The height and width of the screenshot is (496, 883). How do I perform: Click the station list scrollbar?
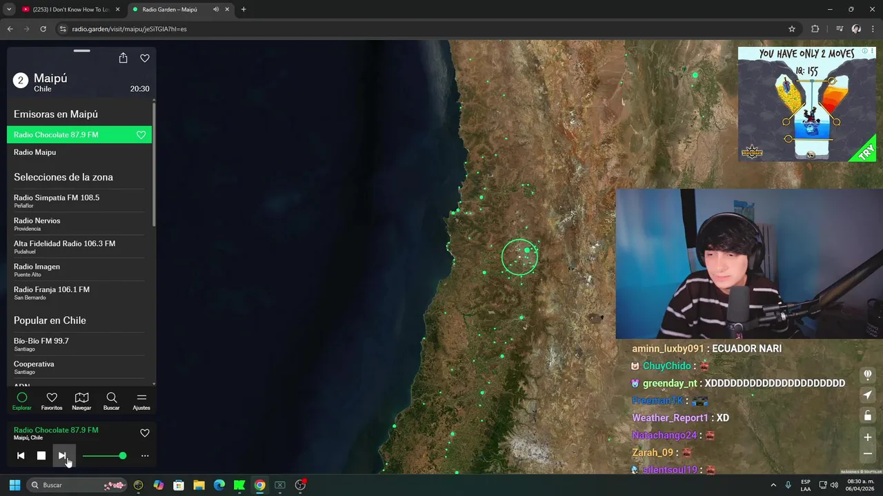coord(154,165)
